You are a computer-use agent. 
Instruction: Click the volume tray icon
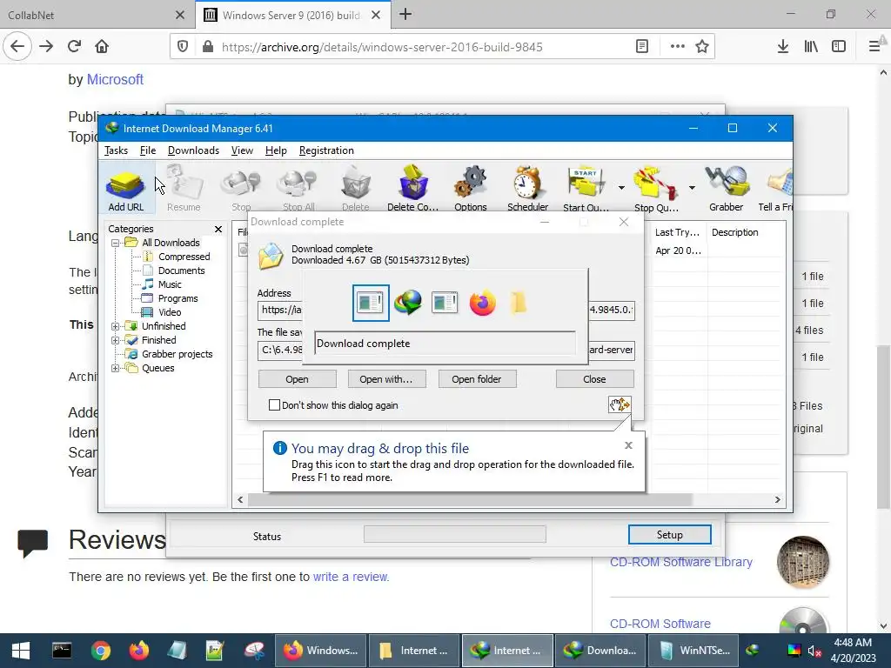(x=814, y=651)
